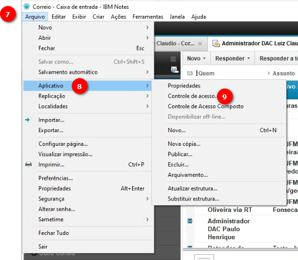298x260 pixels.
Task: Open Configurar página...
Action: pyautogui.click(x=88, y=144)
